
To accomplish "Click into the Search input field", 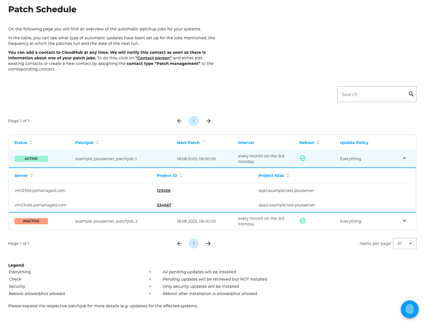I will 372,94.
